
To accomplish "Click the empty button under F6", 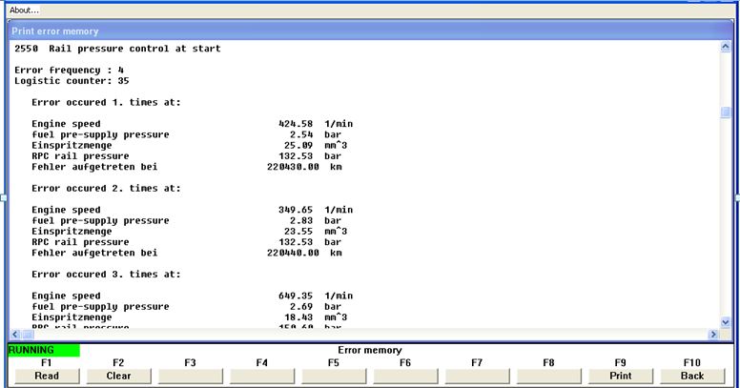I will point(404,376).
